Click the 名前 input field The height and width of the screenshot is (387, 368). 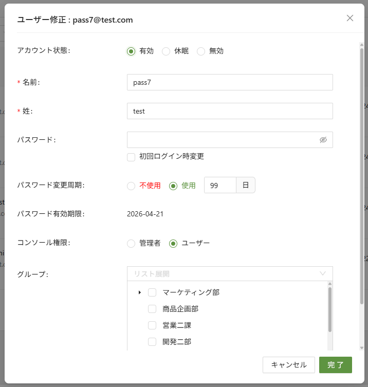(x=229, y=82)
